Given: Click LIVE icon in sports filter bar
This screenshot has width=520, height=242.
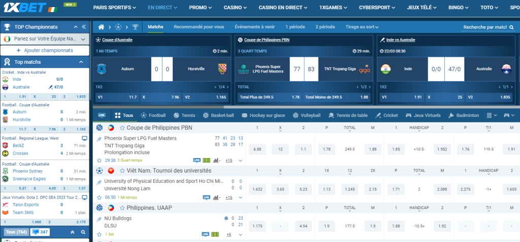Looking at the screenshot, I should point(102,115).
